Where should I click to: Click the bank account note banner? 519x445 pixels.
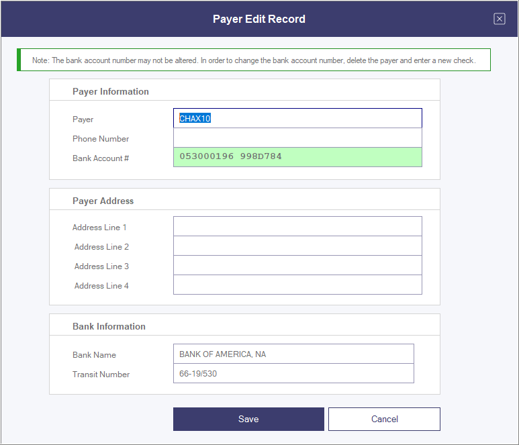coord(254,60)
